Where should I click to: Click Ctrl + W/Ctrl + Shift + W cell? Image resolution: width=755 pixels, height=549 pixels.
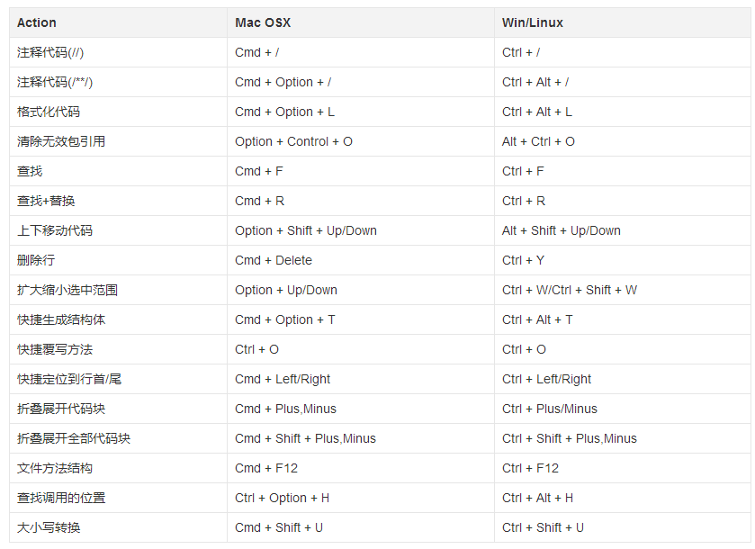pos(622,290)
